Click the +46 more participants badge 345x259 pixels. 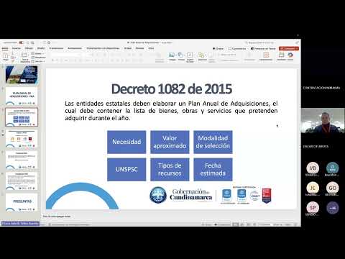[332, 208]
